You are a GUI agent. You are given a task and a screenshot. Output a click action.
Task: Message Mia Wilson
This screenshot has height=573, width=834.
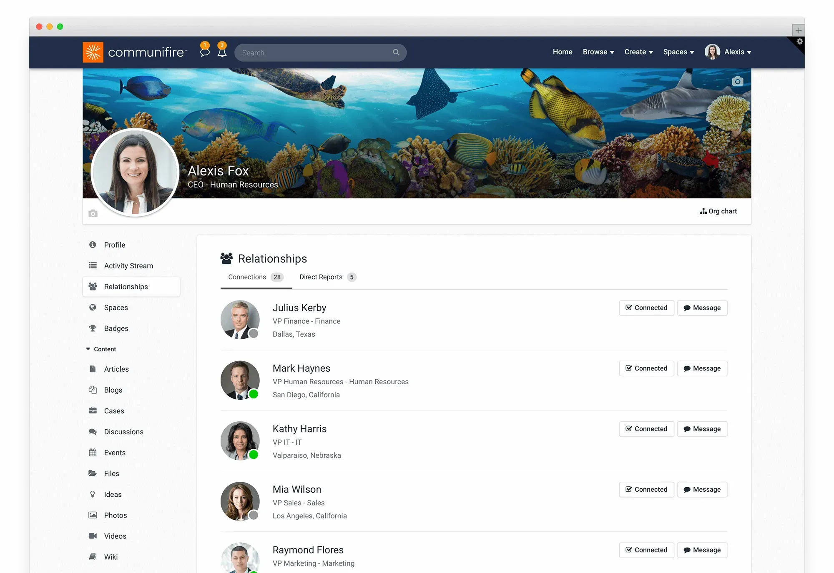[702, 490]
